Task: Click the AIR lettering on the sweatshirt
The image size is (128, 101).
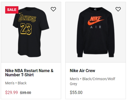Action: [x=96, y=27]
